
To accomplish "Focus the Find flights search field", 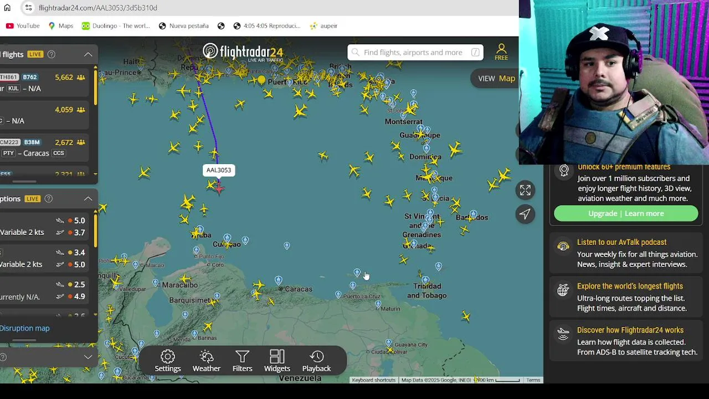I will (415, 52).
